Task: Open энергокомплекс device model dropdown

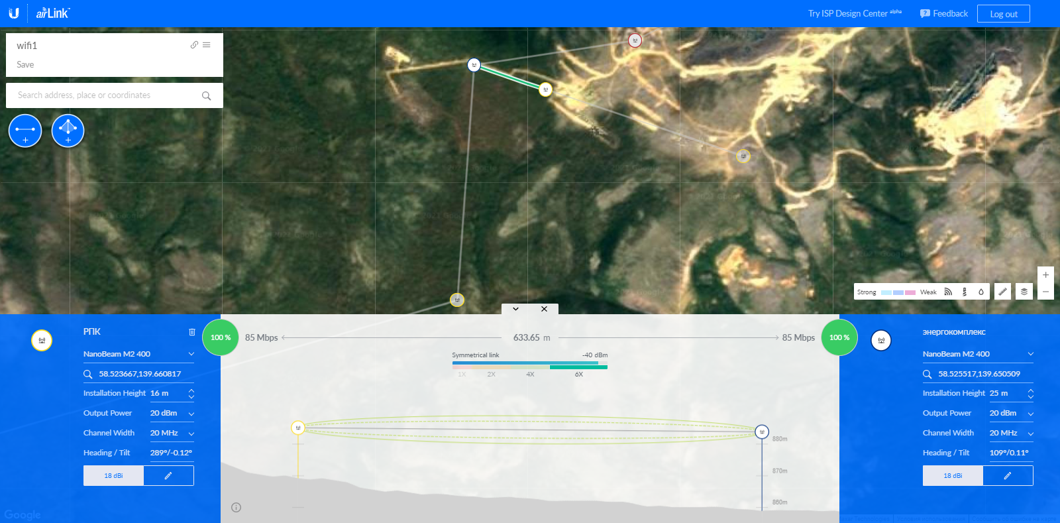Action: 978,354
